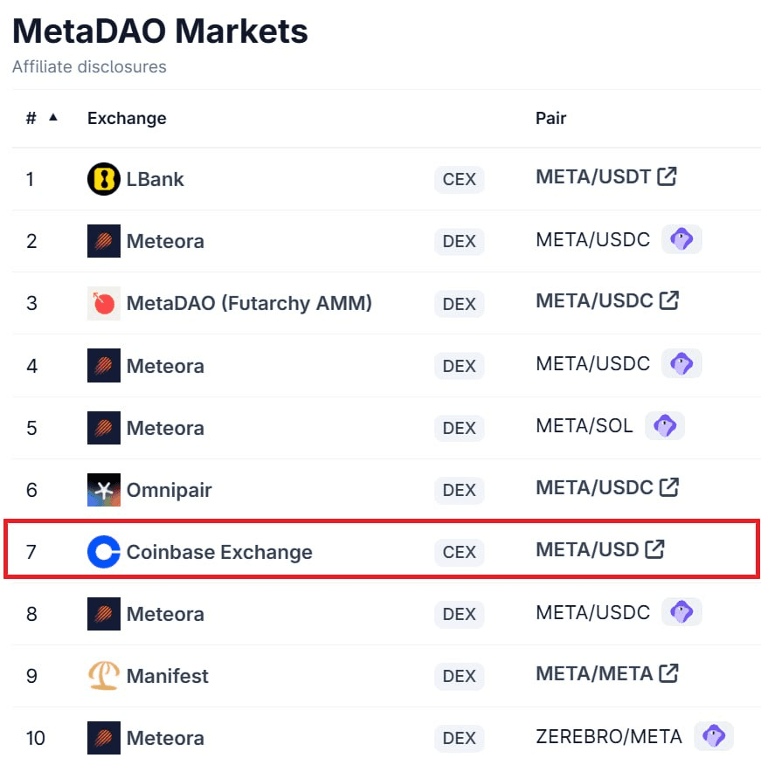The width and height of the screenshot is (761, 765).
Task: Click the Meteora logo in row 2
Action: [x=103, y=241]
